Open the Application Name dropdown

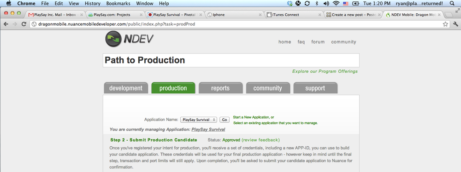click(199, 120)
